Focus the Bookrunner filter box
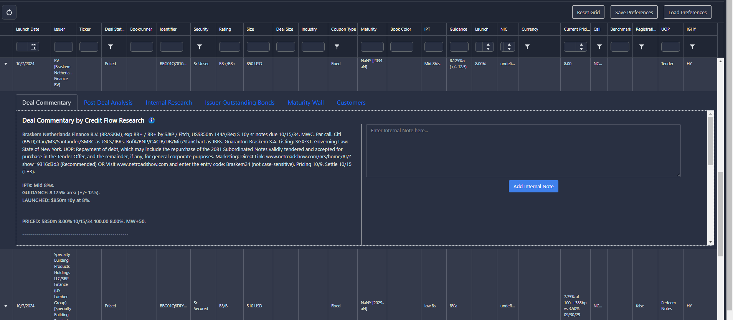733x320 pixels. (x=142, y=47)
